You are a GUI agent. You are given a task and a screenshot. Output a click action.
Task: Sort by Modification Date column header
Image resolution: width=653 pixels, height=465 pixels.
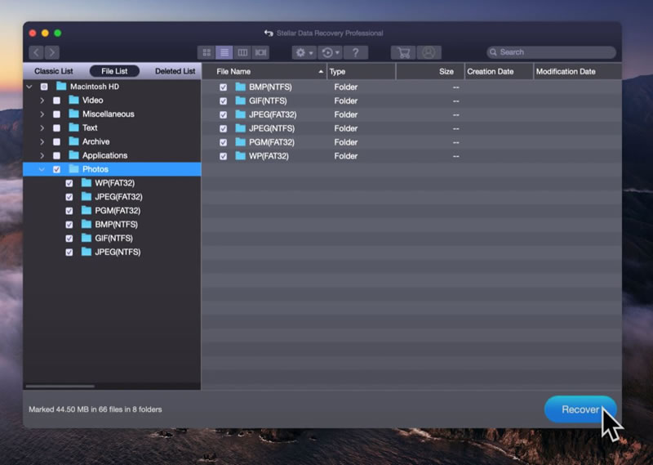pyautogui.click(x=578, y=71)
